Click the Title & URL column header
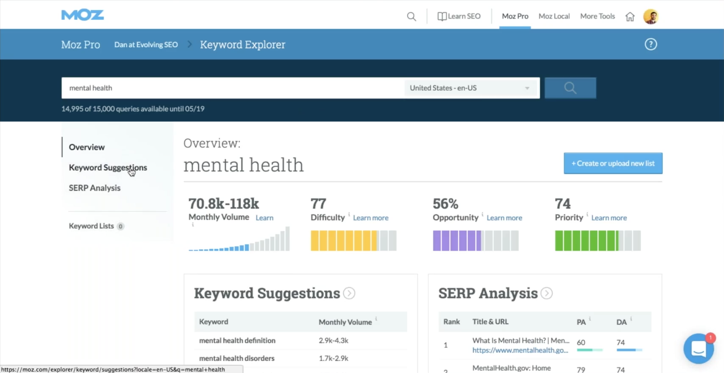The image size is (724, 373). coord(490,322)
